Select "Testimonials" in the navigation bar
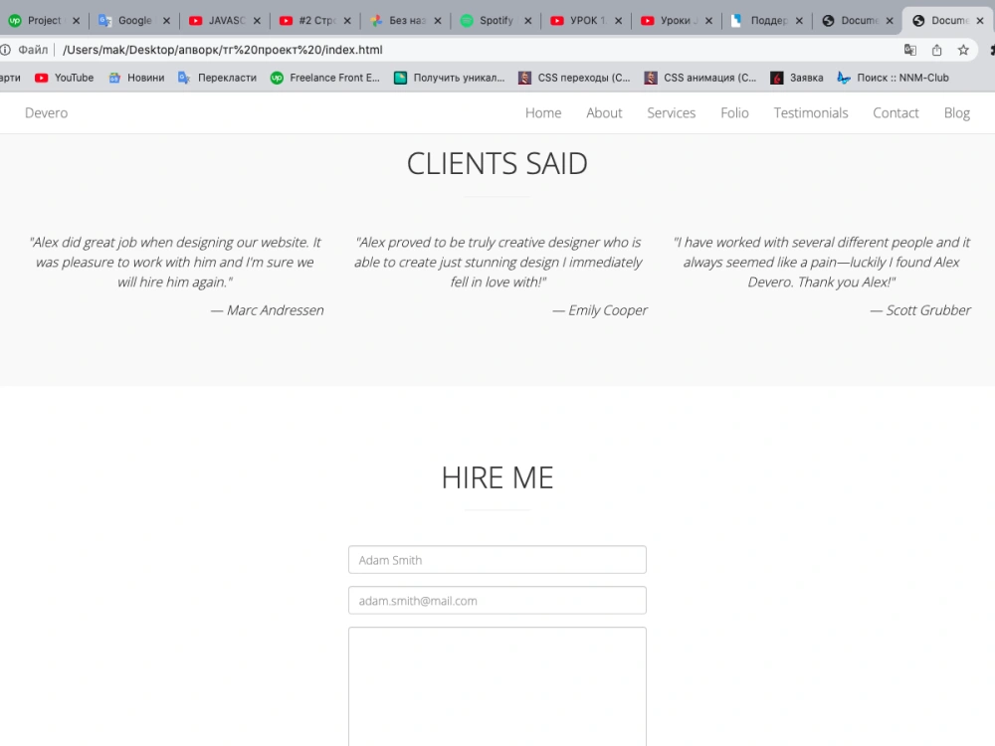This screenshot has height=746, width=995. 810,112
